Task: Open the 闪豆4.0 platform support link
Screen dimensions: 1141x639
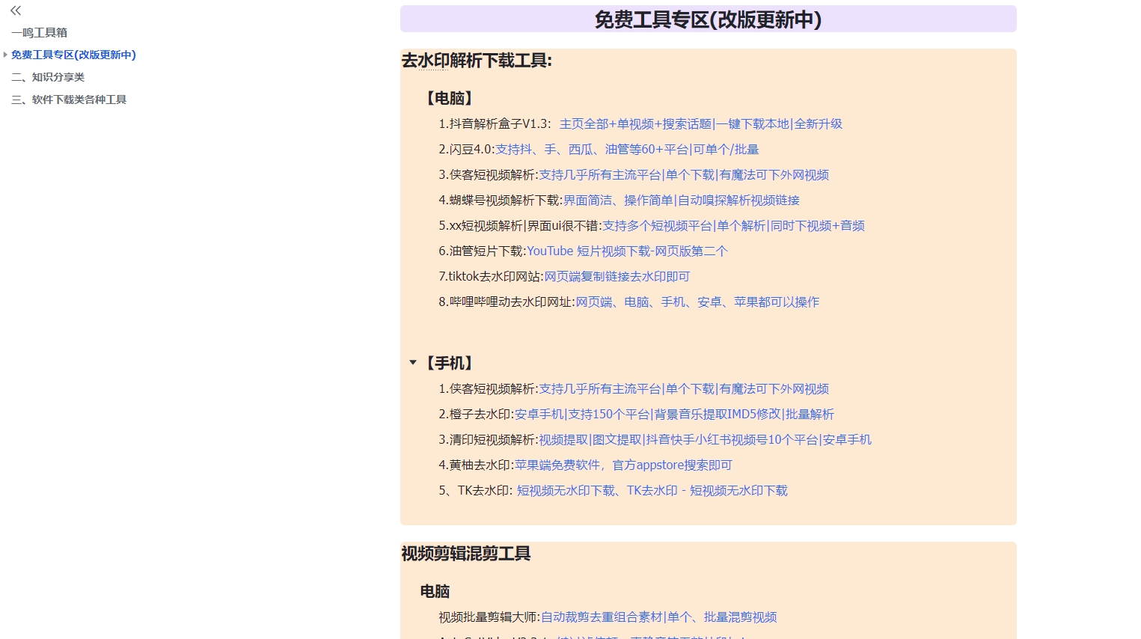Action: [627, 150]
